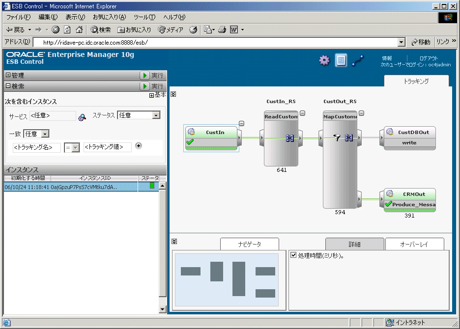Click the browse service search icon
This screenshot has width=460, height=329.
click(x=82, y=117)
